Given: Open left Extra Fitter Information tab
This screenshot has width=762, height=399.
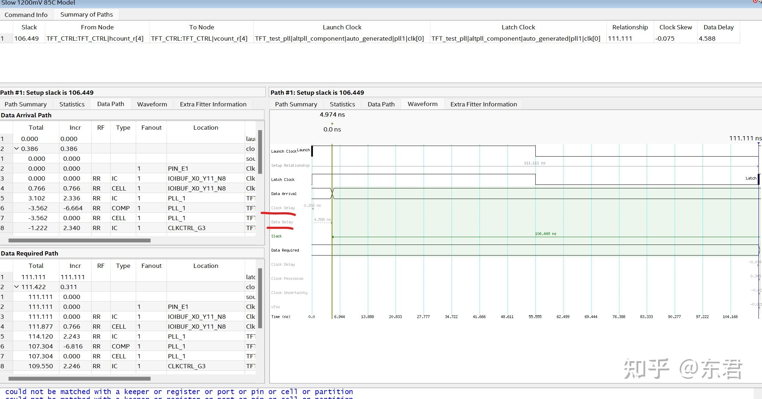Looking at the screenshot, I should click(x=213, y=104).
